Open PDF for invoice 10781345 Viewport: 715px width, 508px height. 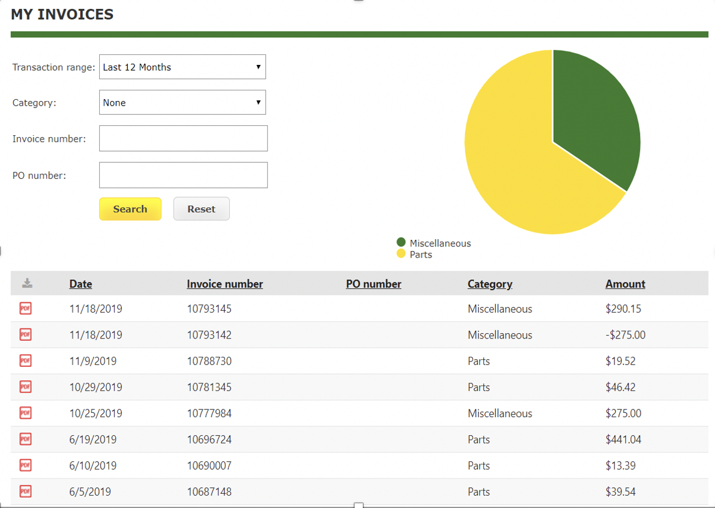(25, 387)
